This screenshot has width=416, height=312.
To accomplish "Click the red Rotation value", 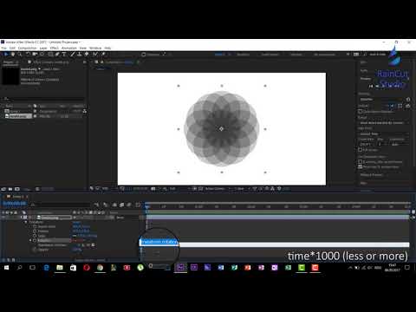I will (x=78, y=240).
